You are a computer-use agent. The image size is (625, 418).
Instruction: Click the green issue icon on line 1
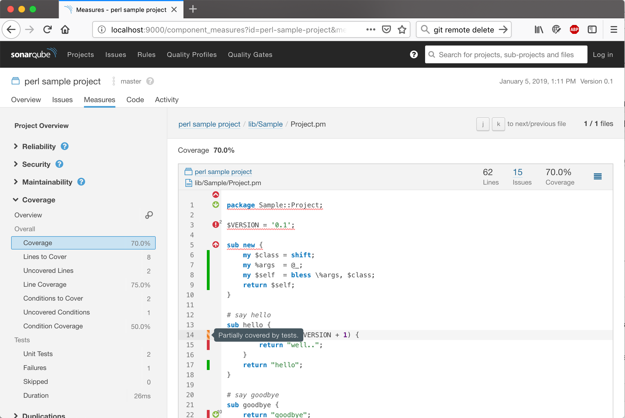(216, 205)
